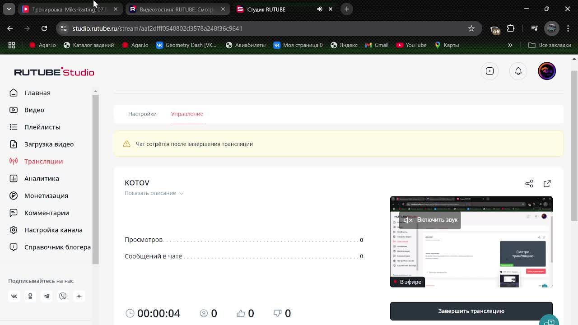Open stream in new window icon
578x325 pixels.
547,183
